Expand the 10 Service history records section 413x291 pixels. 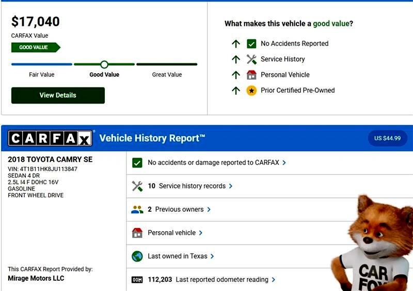click(x=190, y=186)
